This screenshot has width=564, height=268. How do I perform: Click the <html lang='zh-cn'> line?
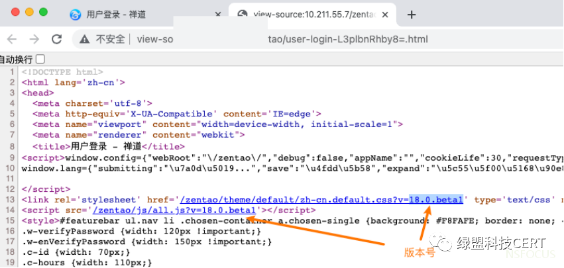click(x=73, y=82)
